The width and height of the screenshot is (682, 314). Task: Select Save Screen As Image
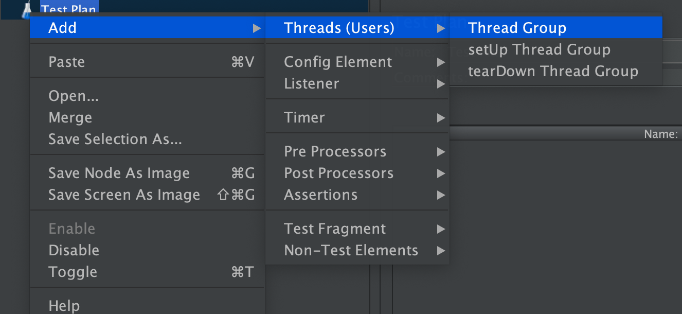(x=124, y=195)
